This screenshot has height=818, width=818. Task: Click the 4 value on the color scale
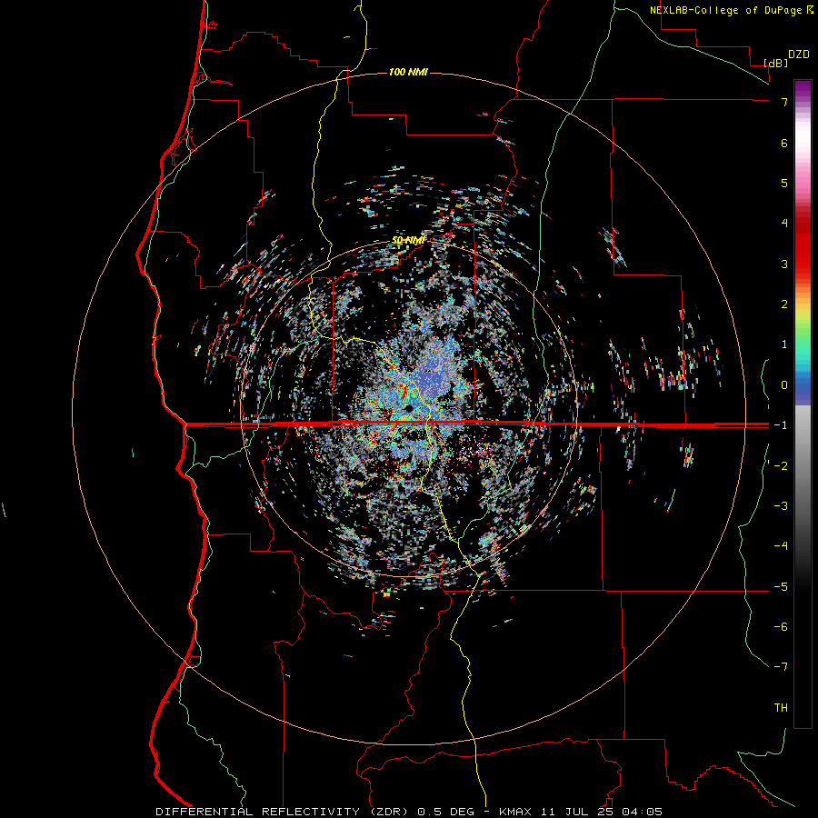(784, 224)
